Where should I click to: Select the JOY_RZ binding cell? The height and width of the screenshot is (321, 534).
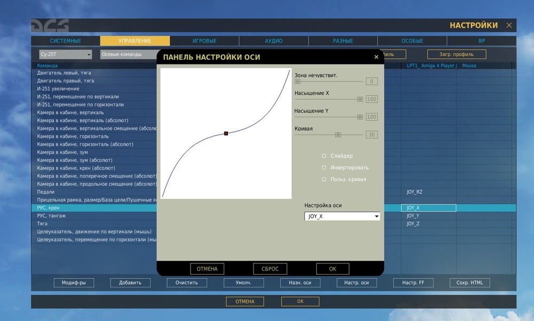coord(428,192)
